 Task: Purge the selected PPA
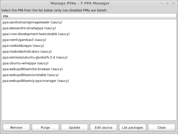click(45, 128)
